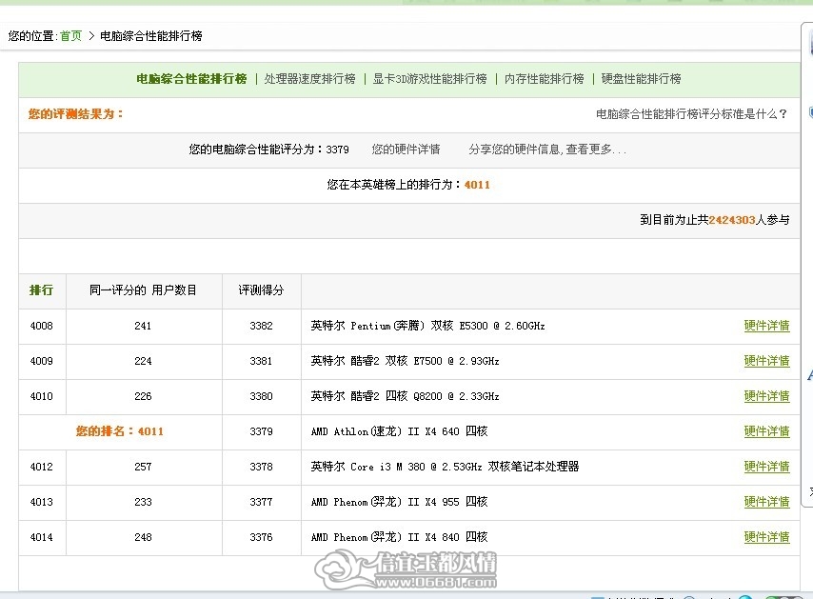Open 硬件详情 for the 酷睿2 Q8200 row
The image size is (813, 599).
[767, 396]
